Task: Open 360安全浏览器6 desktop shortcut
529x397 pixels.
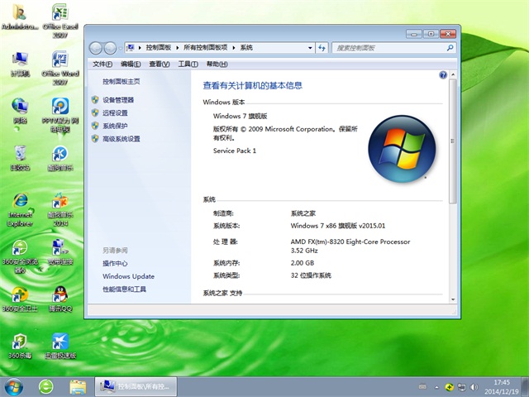Action: click(20, 256)
